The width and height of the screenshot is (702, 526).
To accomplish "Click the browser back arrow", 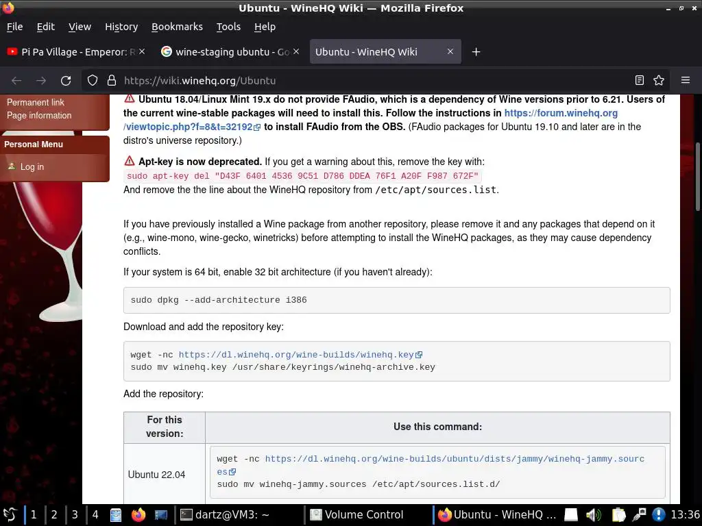I will click(16, 81).
